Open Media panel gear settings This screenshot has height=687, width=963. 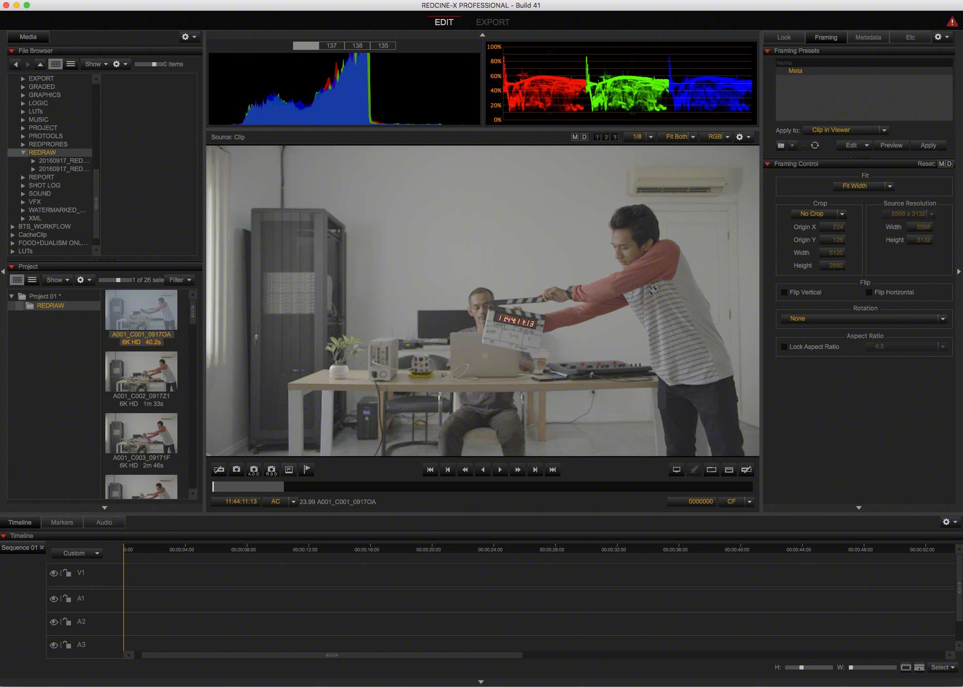click(x=189, y=37)
